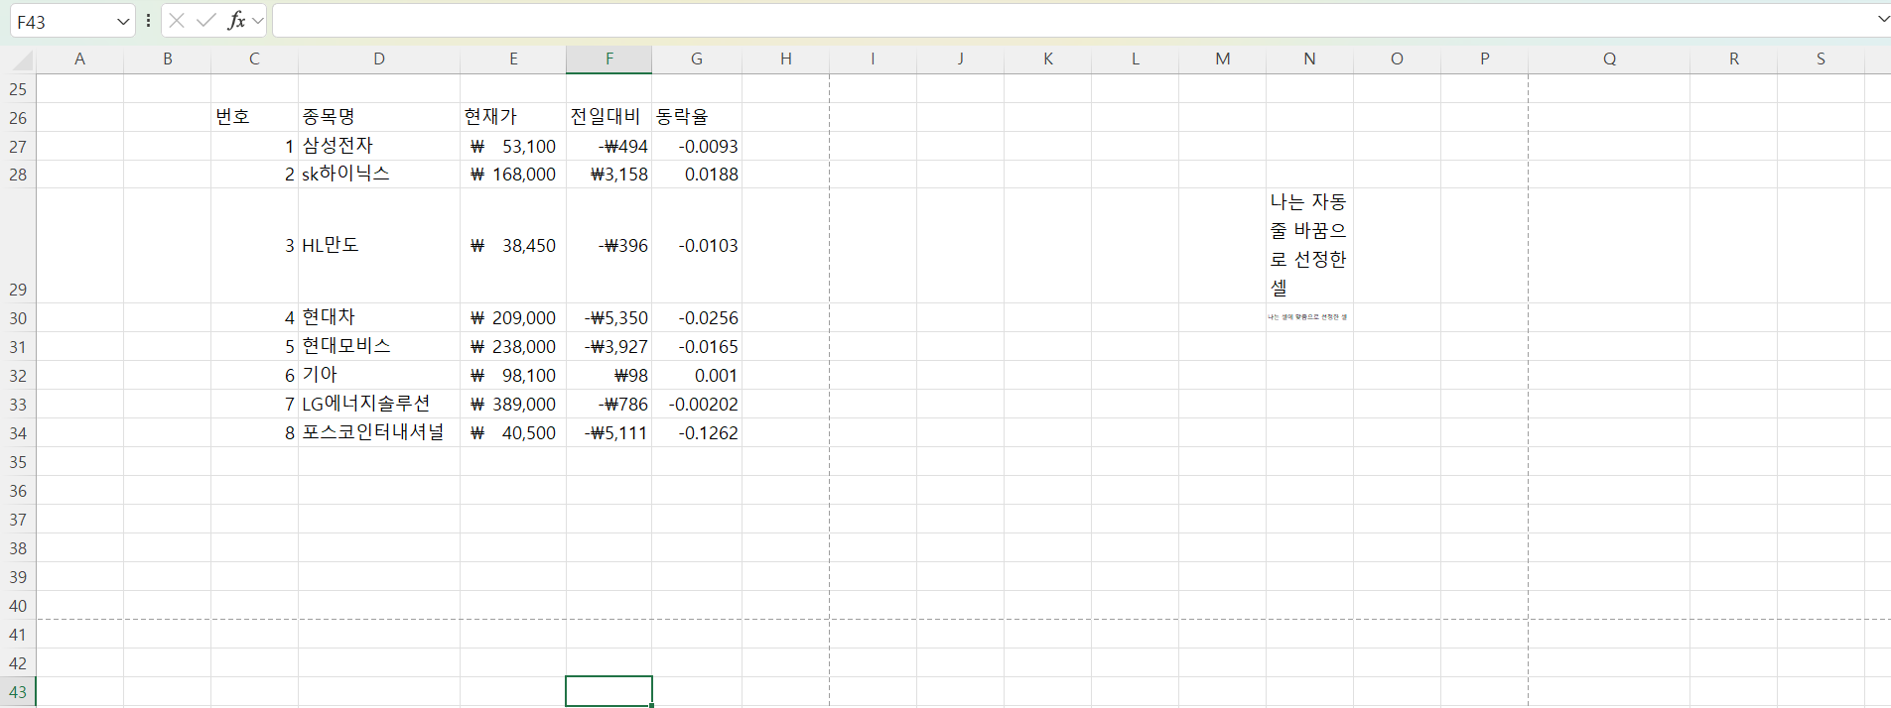Select column R header
The image size is (1891, 708).
coord(1733,59)
